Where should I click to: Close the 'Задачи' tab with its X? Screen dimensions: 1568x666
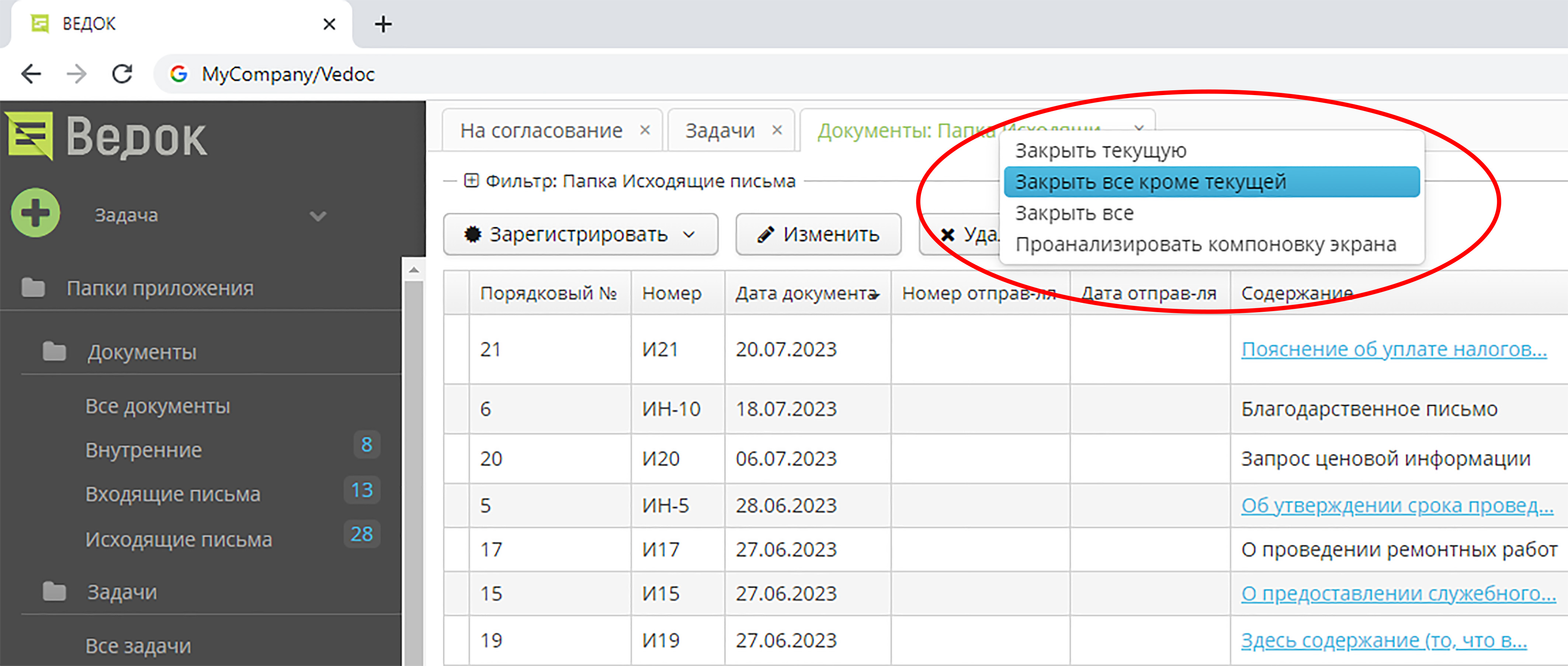coord(777,130)
